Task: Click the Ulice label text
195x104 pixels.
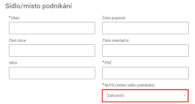Action: point(13,63)
